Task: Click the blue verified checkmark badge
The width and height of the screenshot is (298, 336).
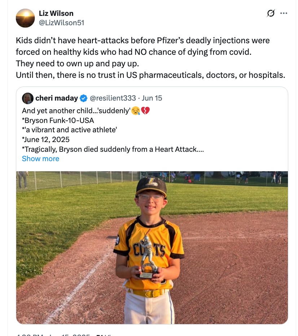Action: (83, 98)
